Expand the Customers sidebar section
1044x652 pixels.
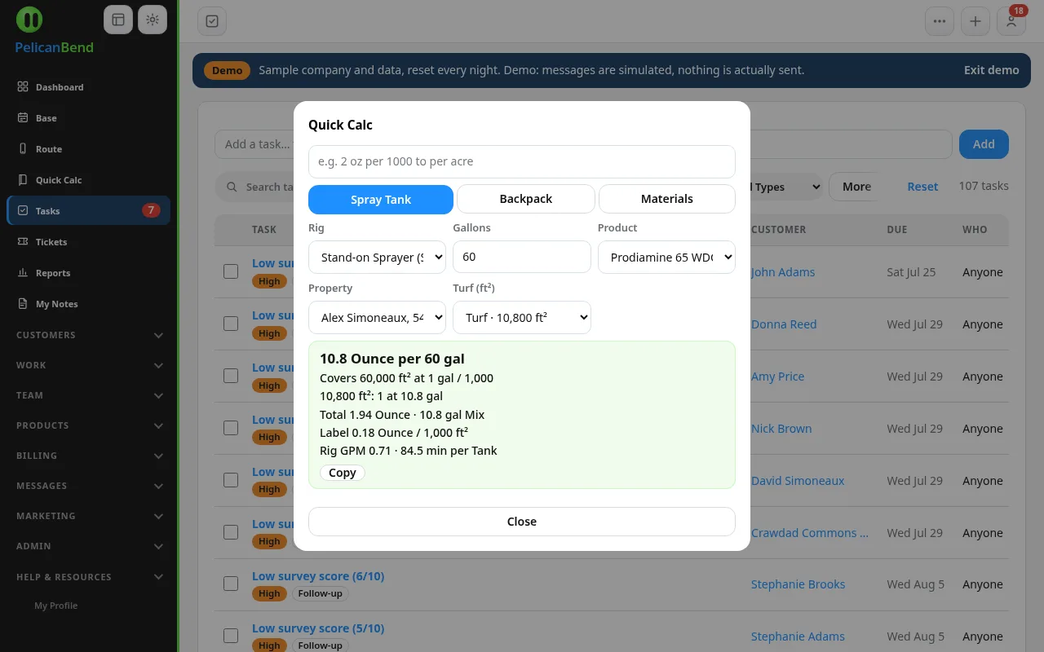tap(90, 335)
